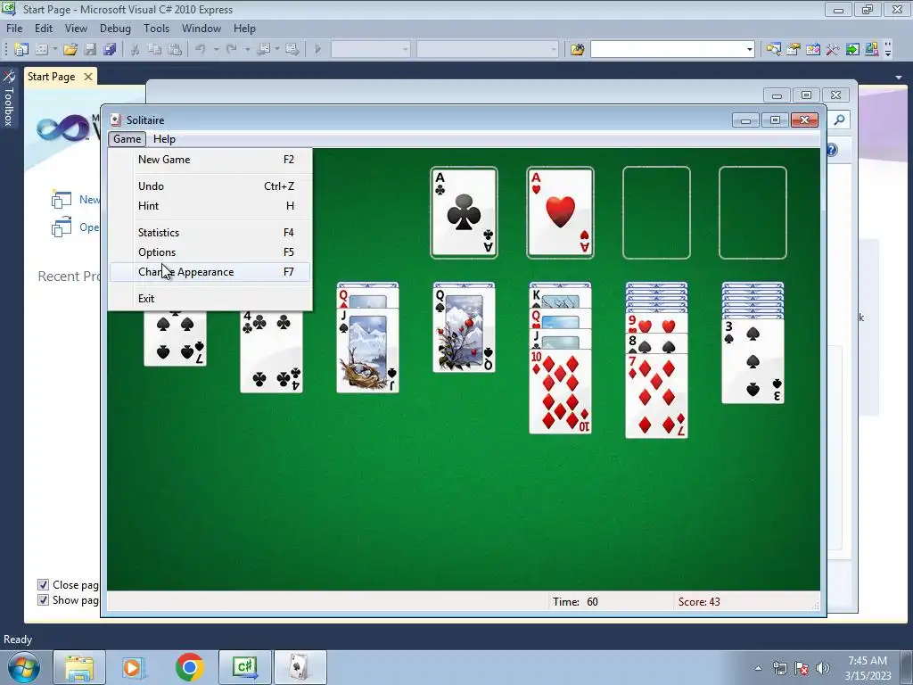
Task: Open File Explorer from the taskbar
Action: point(79,667)
